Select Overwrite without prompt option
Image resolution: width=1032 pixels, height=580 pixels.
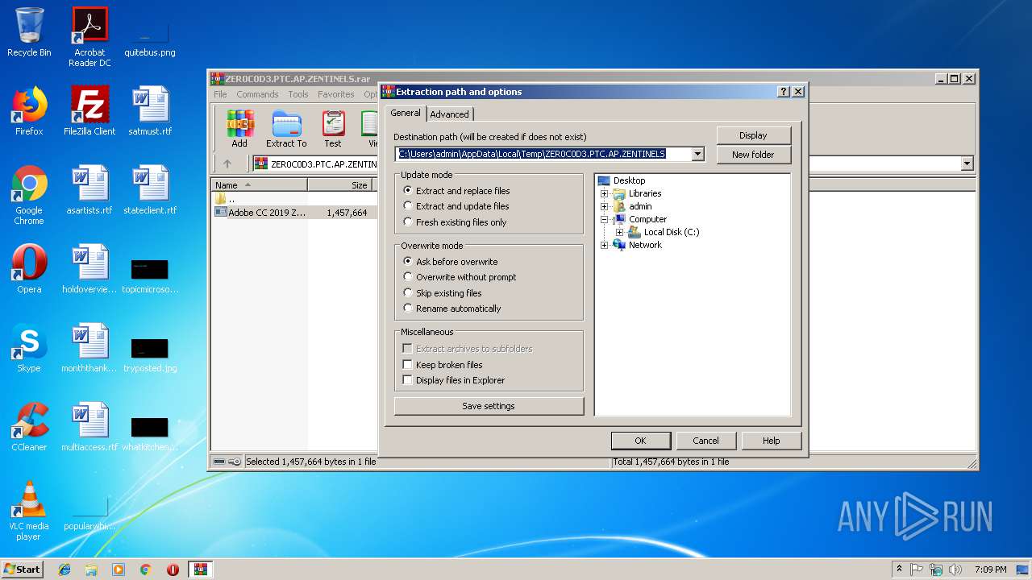[460, 277]
